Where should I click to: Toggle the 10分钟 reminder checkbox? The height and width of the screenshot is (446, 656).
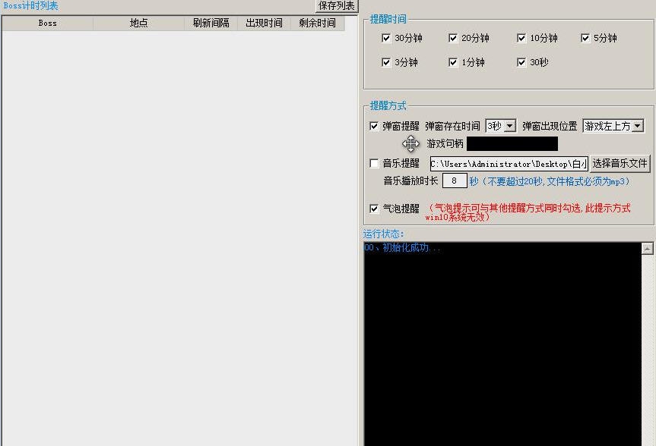[x=521, y=37]
